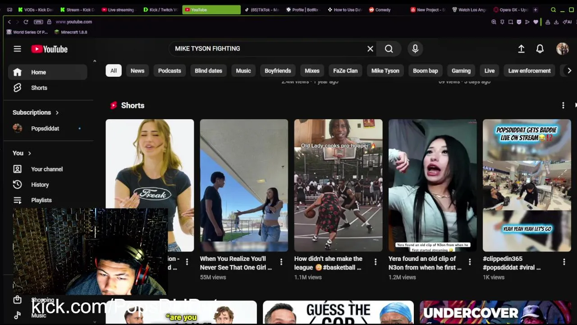Switch to VODs - Kick Dashboard tab

pyautogui.click(x=35, y=9)
